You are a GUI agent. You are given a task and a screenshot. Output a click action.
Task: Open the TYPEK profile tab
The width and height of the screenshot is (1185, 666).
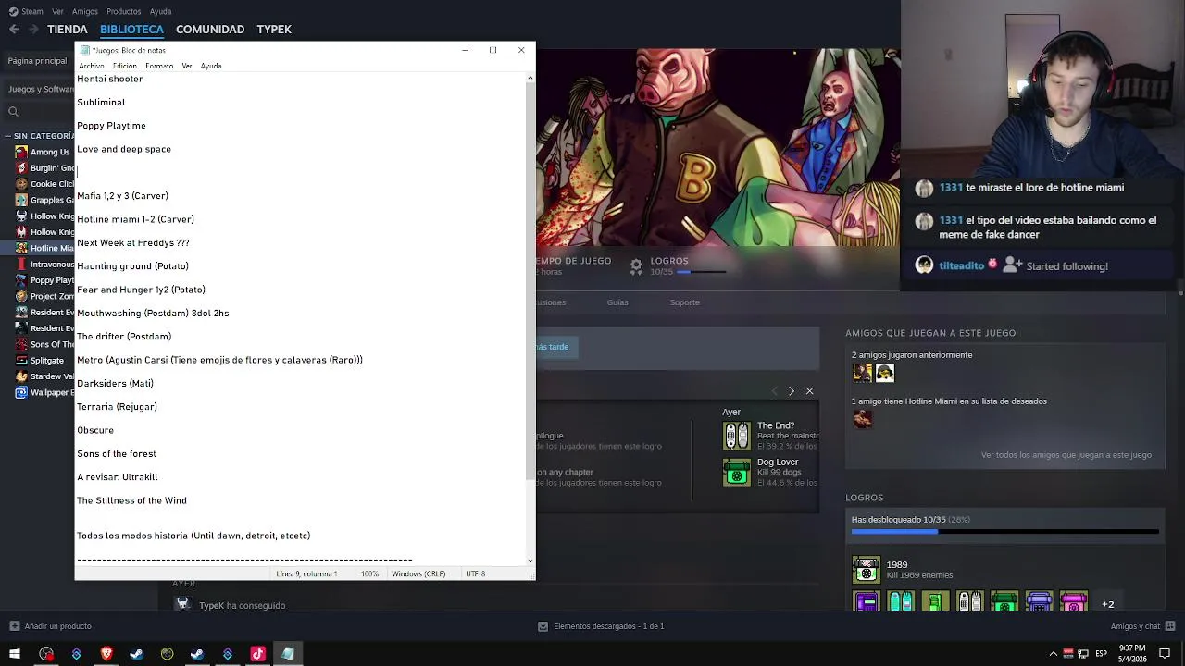pos(274,30)
